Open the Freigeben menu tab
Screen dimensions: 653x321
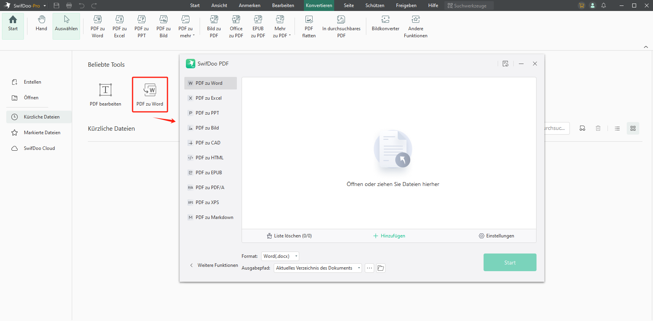pyautogui.click(x=406, y=5)
